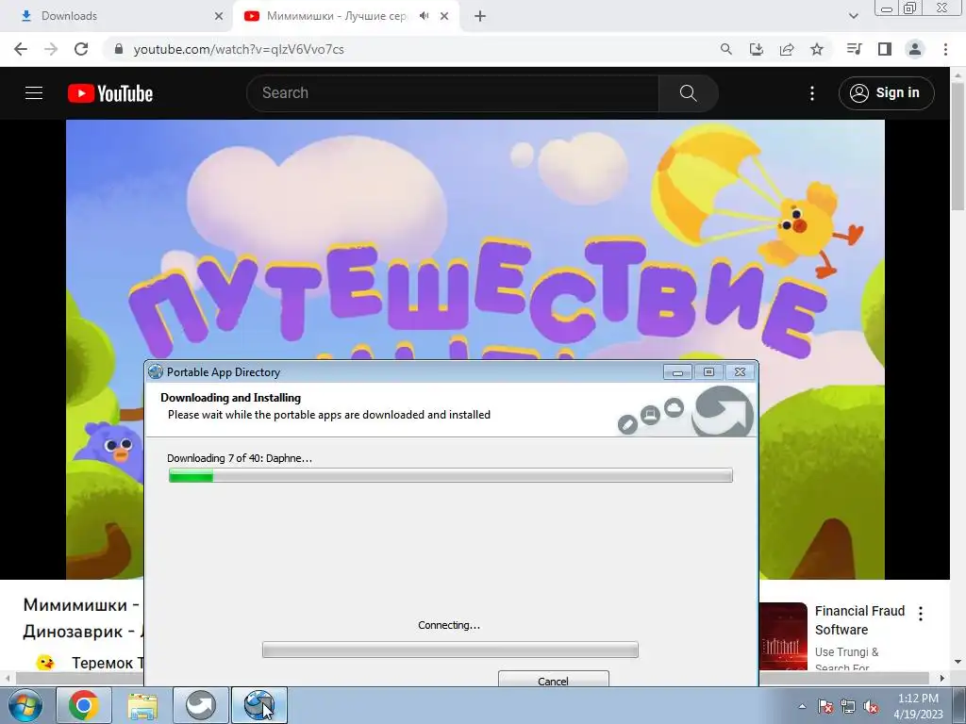Viewport: 966px width, 724px height.
Task: Click the horizontal scrollbar right arrow
Action: point(942,678)
